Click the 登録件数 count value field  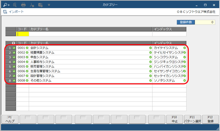[x=205, y=22]
